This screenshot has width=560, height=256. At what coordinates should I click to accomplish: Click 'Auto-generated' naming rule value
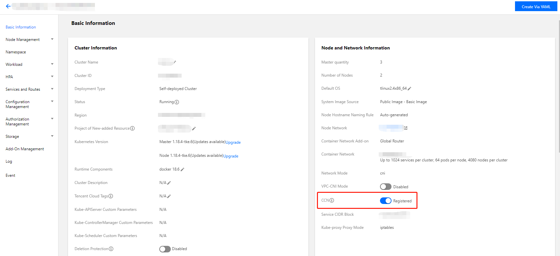pos(394,115)
